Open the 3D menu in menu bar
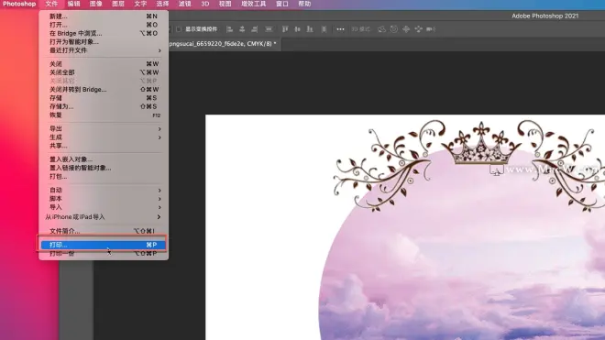605x340 pixels. point(205,4)
